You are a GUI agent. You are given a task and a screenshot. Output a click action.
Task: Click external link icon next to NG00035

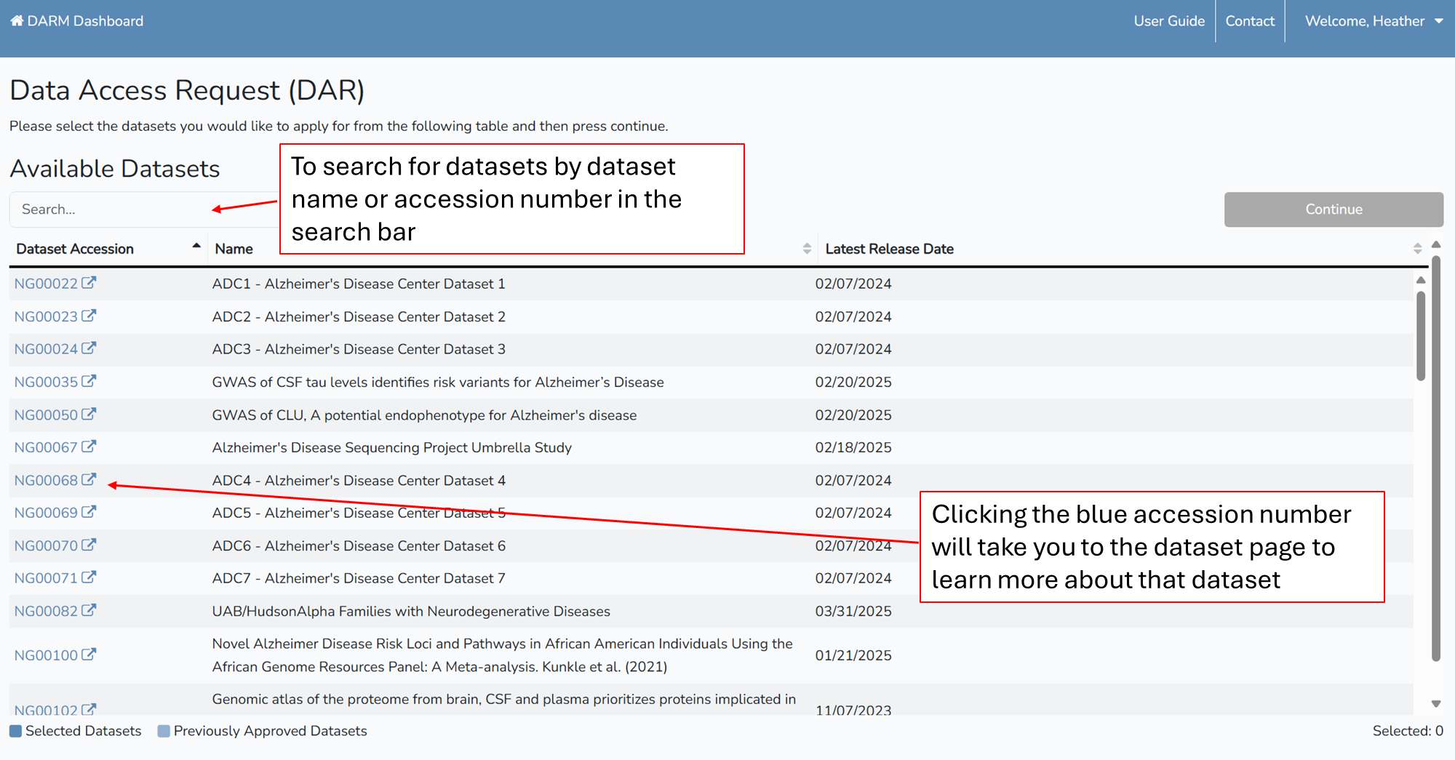point(89,381)
